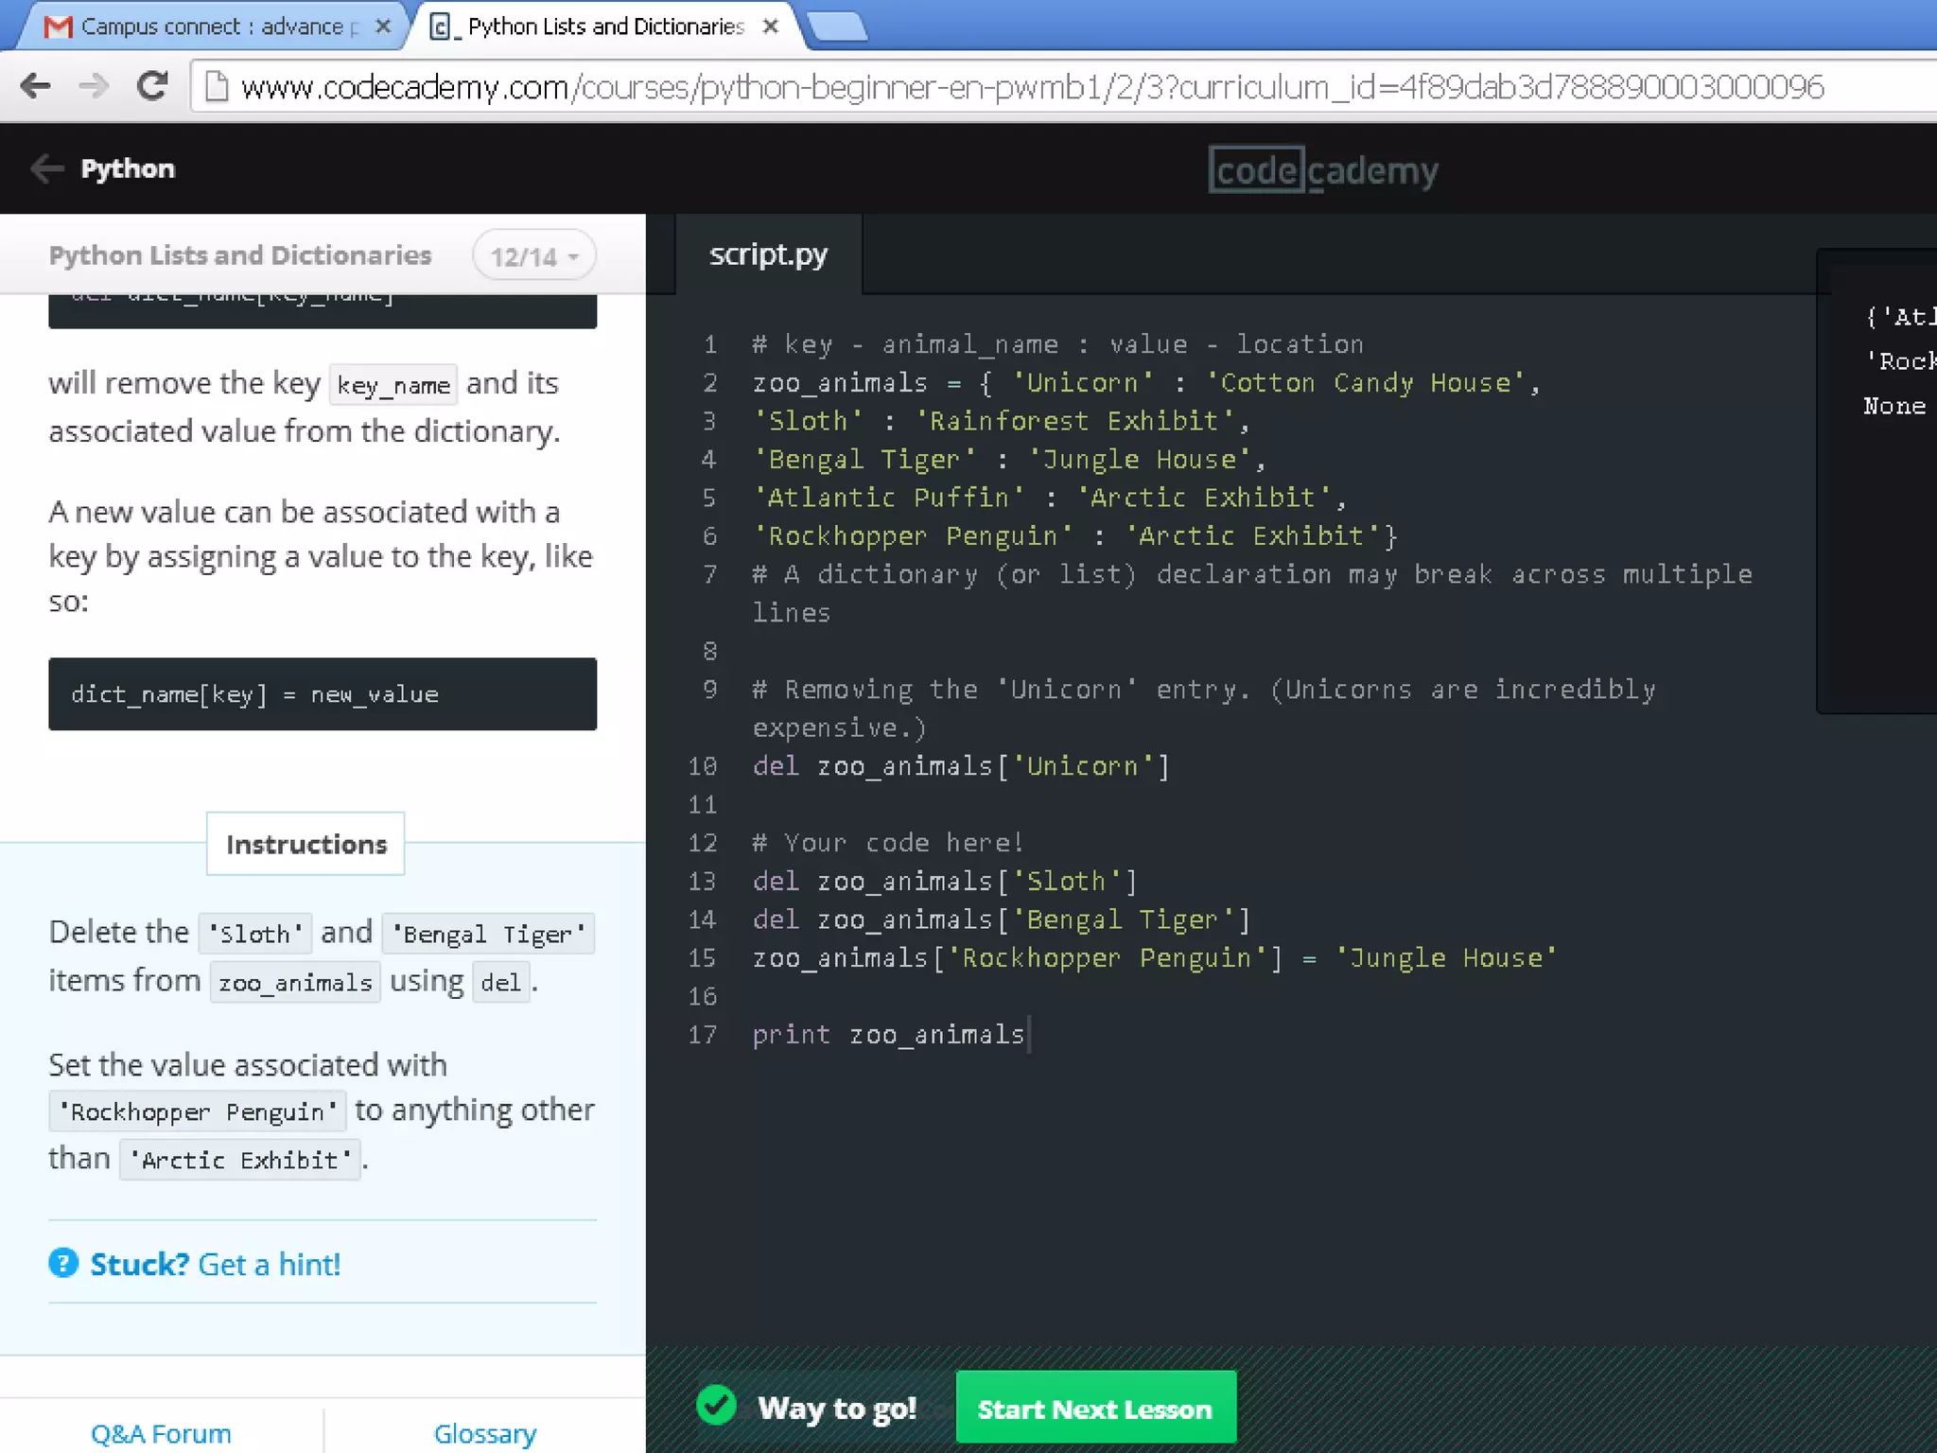The height and width of the screenshot is (1453, 1937).
Task: Click 'None' in the output console
Action: tap(1894, 406)
